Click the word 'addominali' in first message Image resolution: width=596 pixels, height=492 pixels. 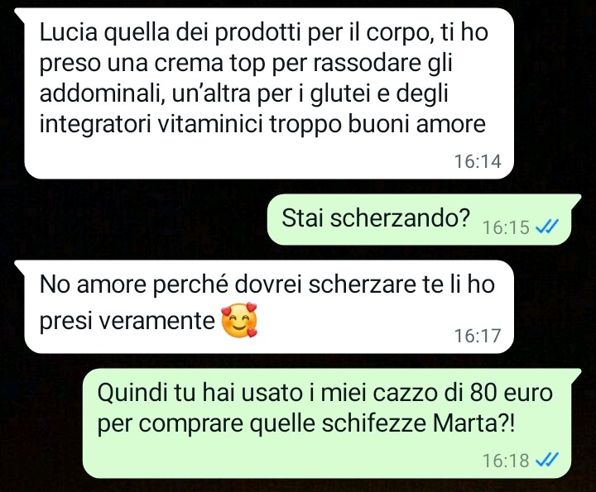pos(101,93)
